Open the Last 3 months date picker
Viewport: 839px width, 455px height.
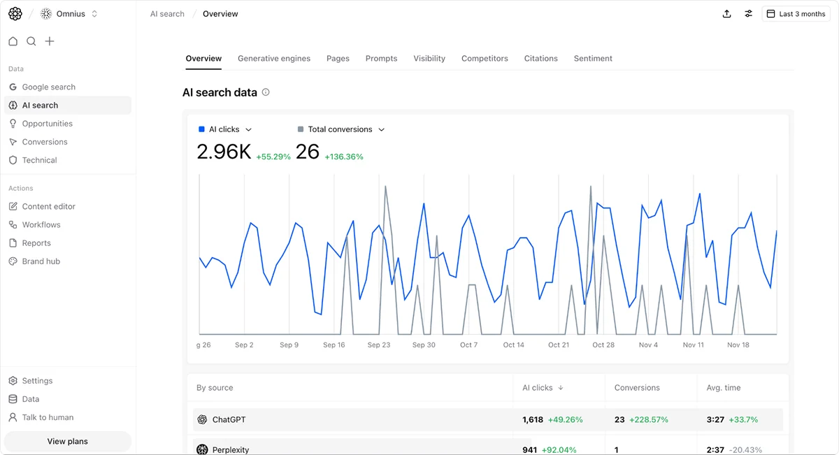[x=796, y=13]
